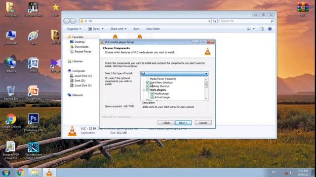Select Desktop in the navigation pane
The width and height of the screenshot is (316, 177).
79,42
